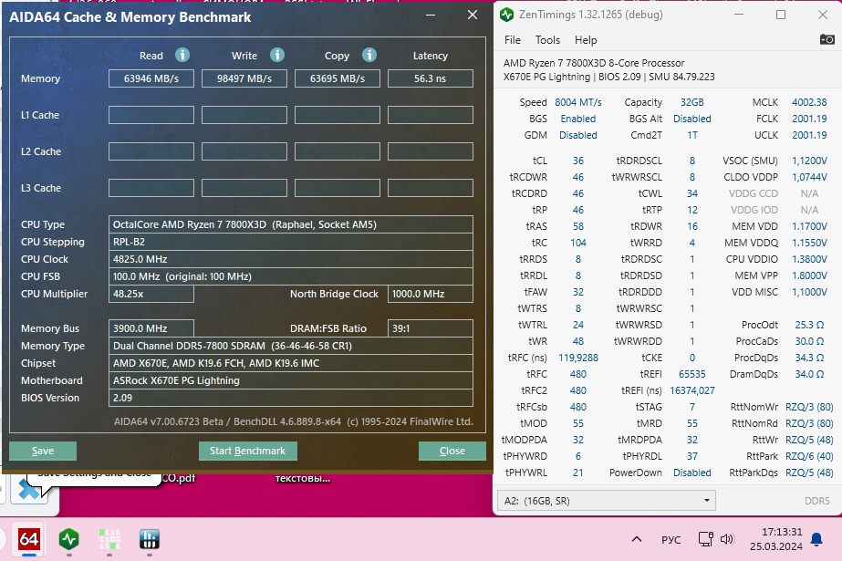Open ZenTimings green taskbar icon
Viewport: 842px width, 561px height.
pos(69,539)
